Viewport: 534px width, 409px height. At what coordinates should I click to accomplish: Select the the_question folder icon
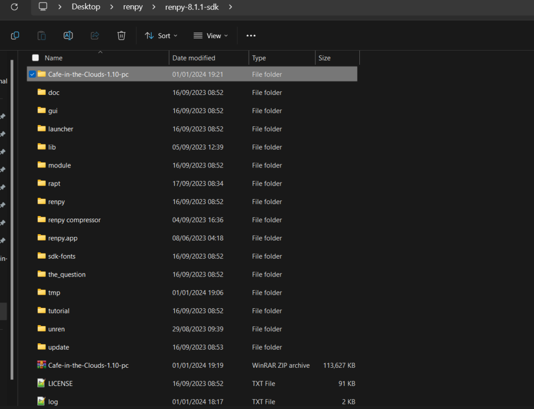(x=42, y=274)
